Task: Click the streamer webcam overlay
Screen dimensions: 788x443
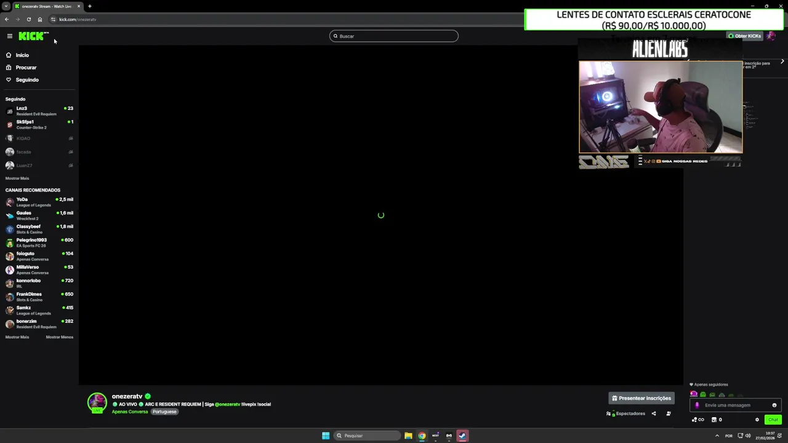Action: click(x=661, y=106)
